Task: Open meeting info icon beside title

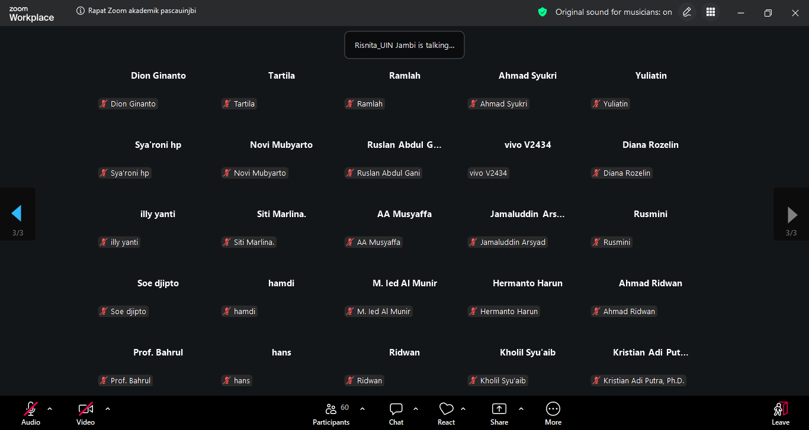Action: (x=81, y=11)
